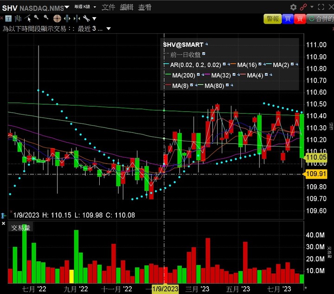Image resolution: width=334 pixels, height=294 pixels.
Task: Click the small arrow at time axis right end
Action: click(x=306, y=288)
